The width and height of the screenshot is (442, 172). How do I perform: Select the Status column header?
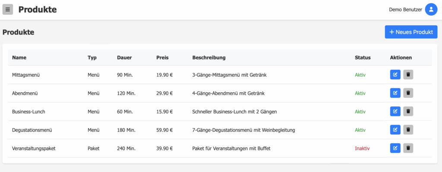[x=363, y=58]
